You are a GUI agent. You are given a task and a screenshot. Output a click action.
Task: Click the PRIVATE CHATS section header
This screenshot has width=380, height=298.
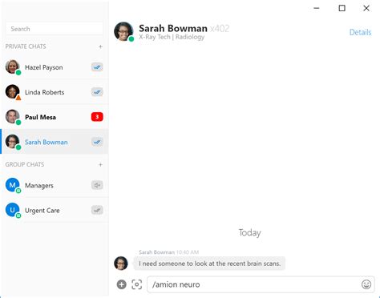pyautogui.click(x=26, y=46)
